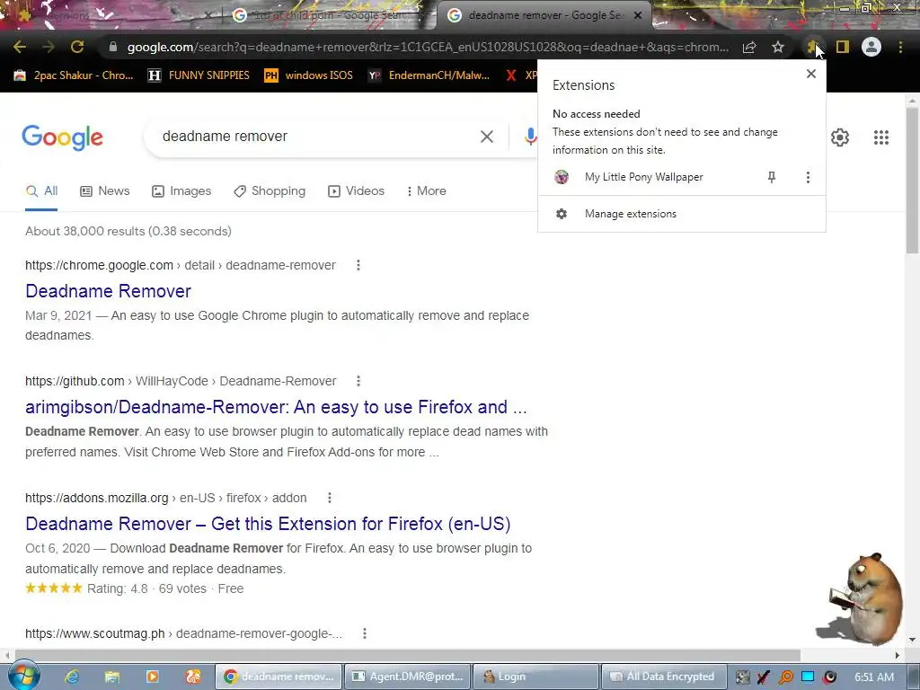This screenshot has width=920, height=690.
Task: Click the X bookmark icon
Action: coord(511,75)
